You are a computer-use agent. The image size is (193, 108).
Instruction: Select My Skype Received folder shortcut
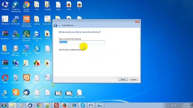tap(26, 65)
